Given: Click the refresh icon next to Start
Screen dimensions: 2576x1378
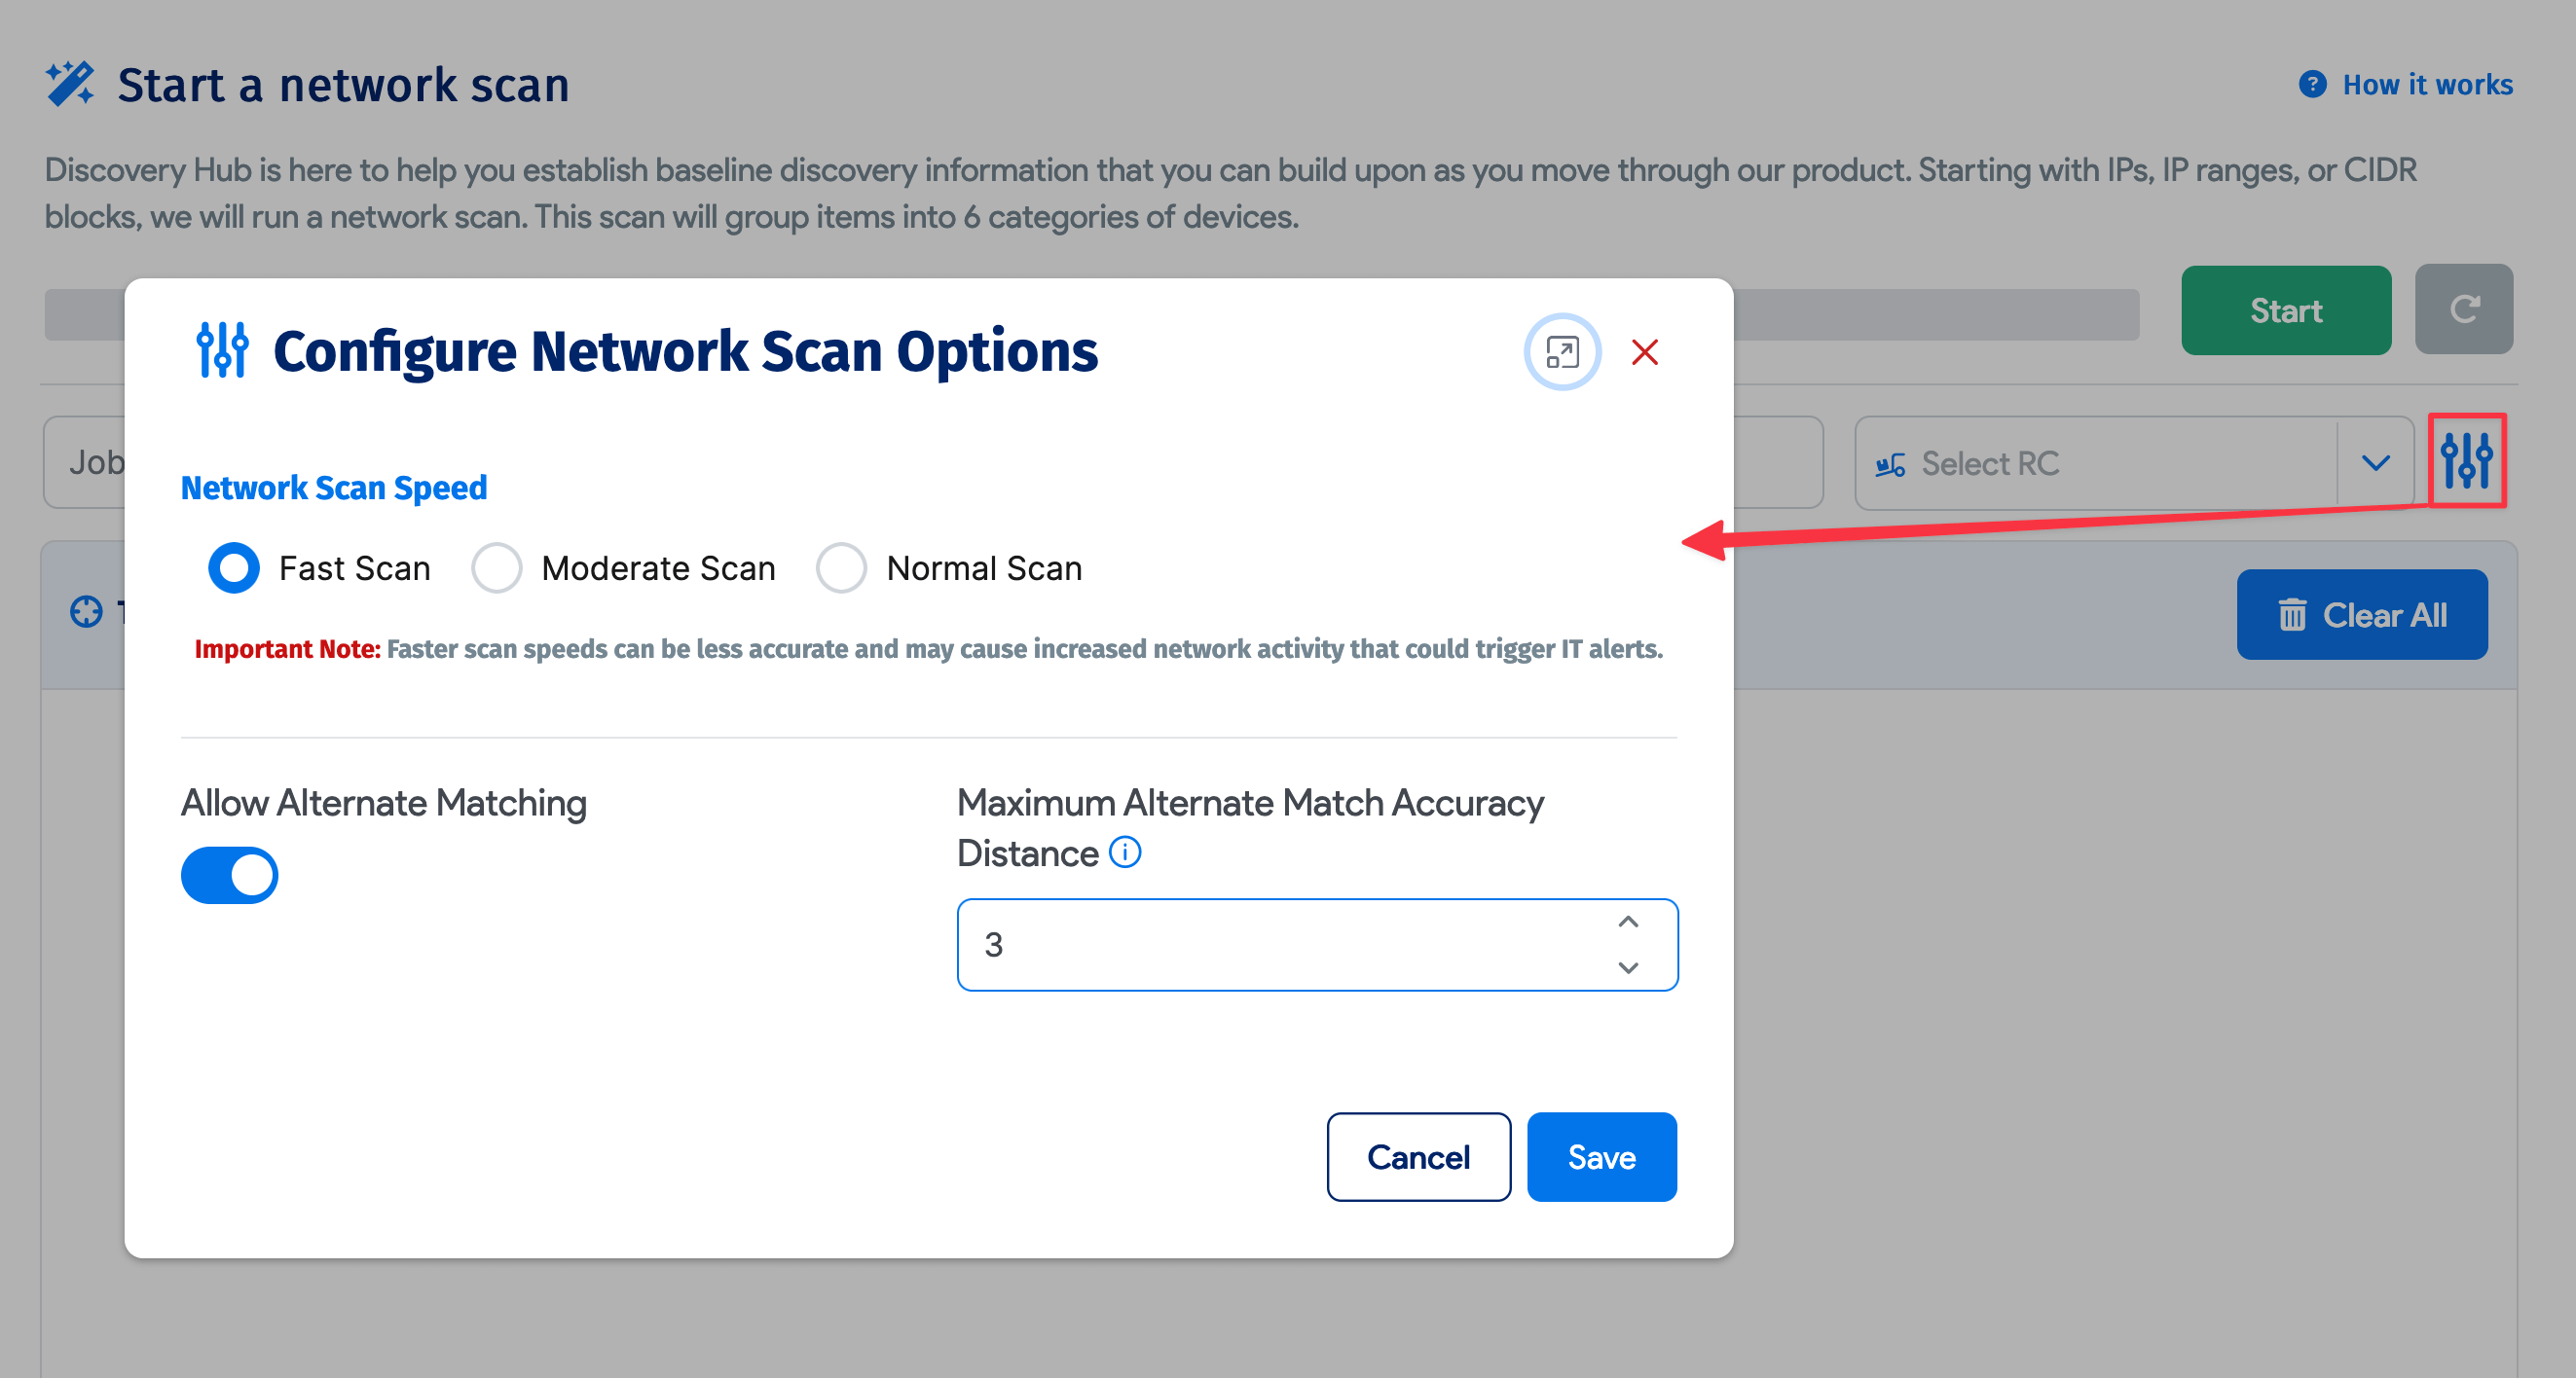Looking at the screenshot, I should [2464, 309].
